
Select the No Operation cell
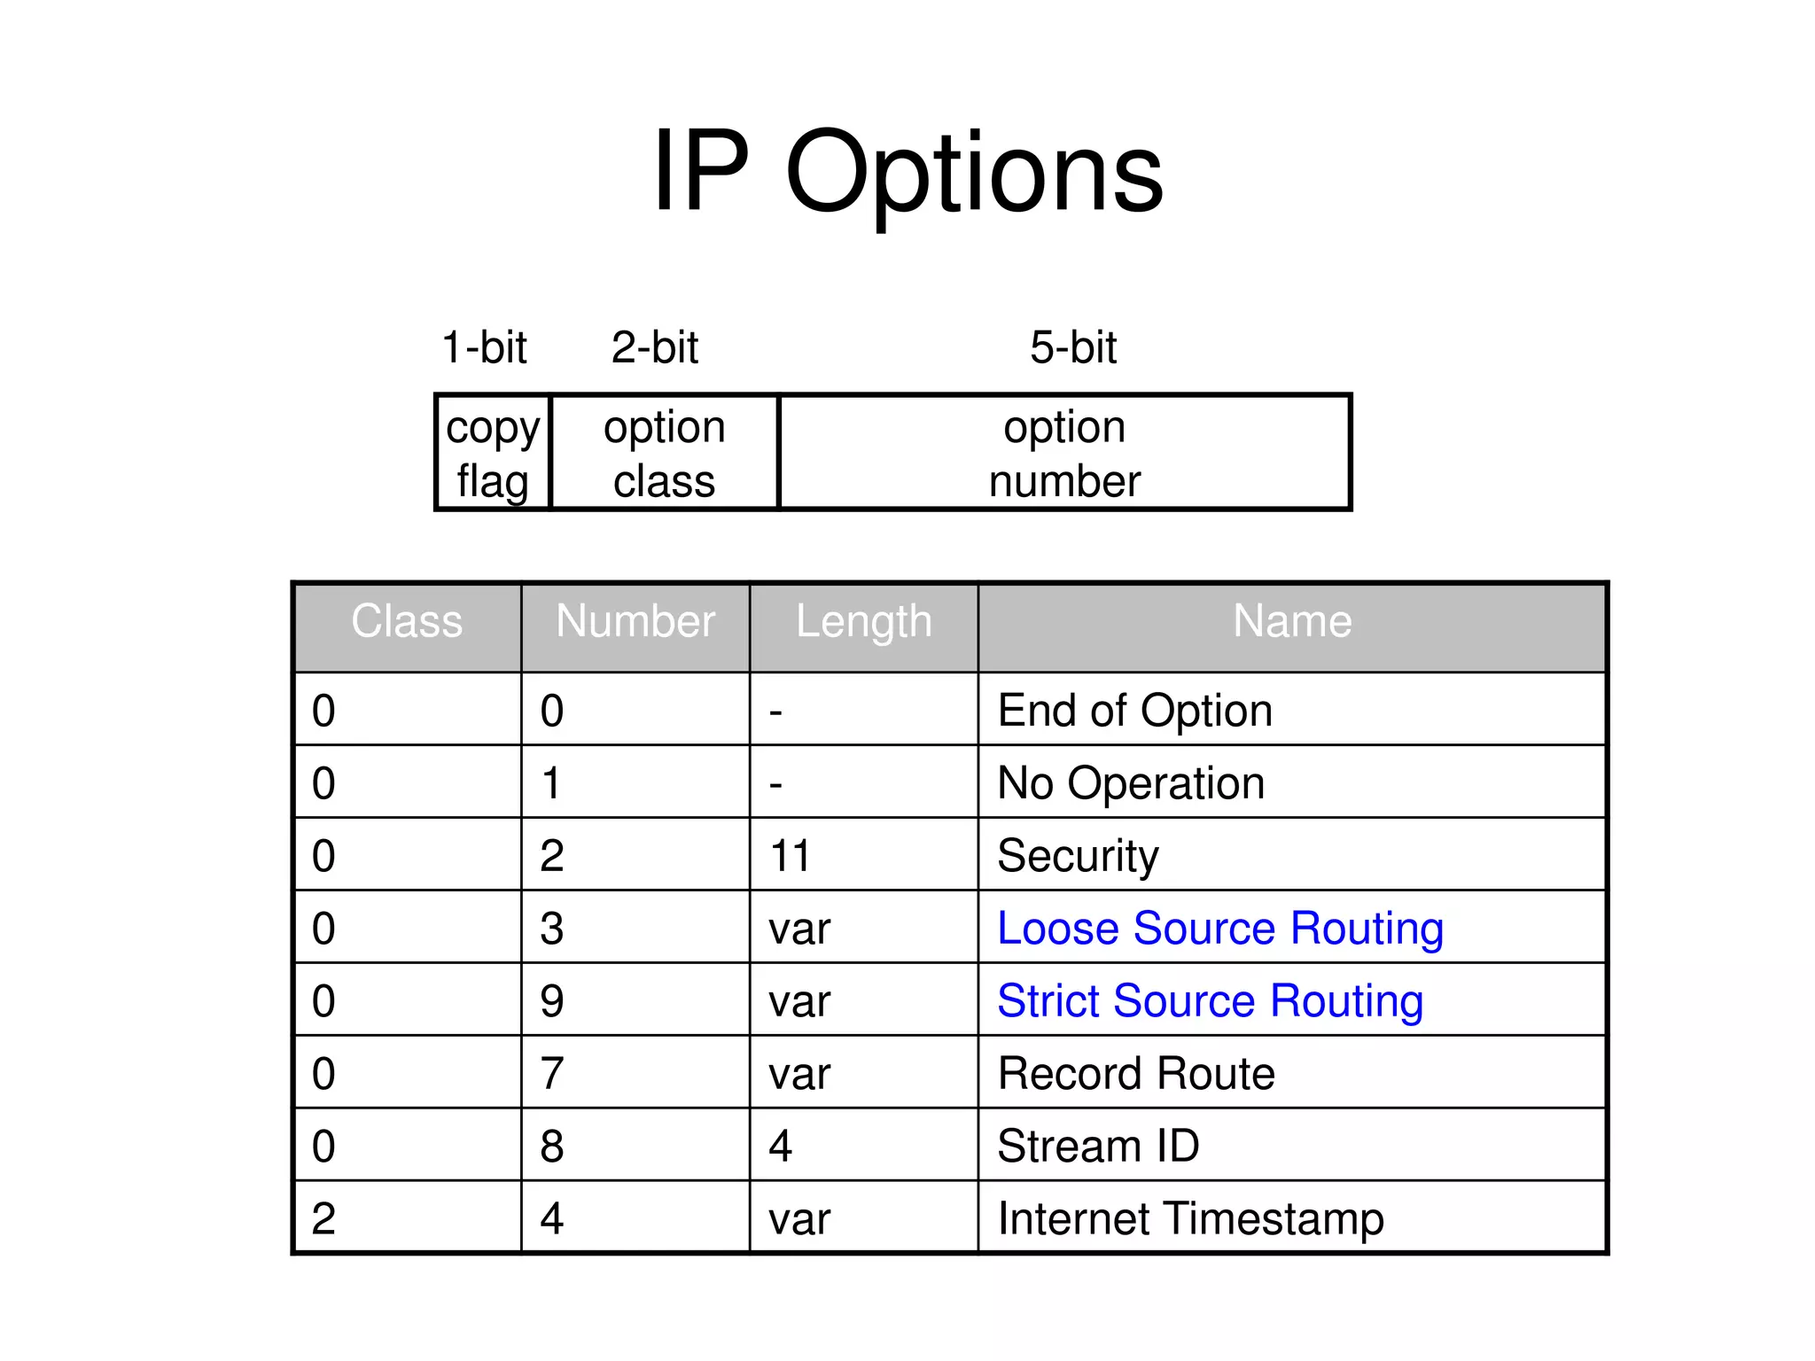click(x=1131, y=783)
